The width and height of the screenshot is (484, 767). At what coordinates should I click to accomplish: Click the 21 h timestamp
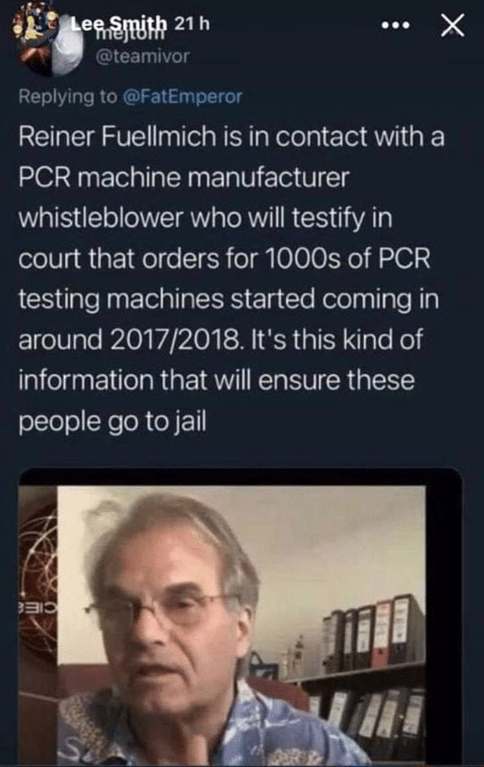click(192, 23)
